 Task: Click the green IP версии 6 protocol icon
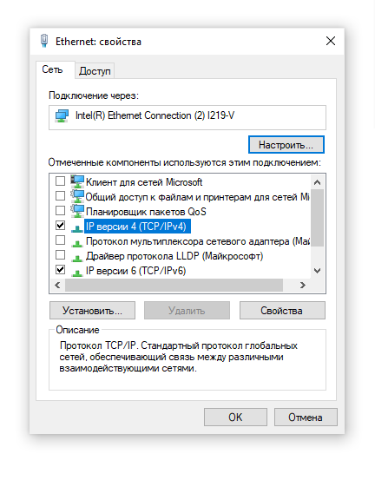(77, 273)
